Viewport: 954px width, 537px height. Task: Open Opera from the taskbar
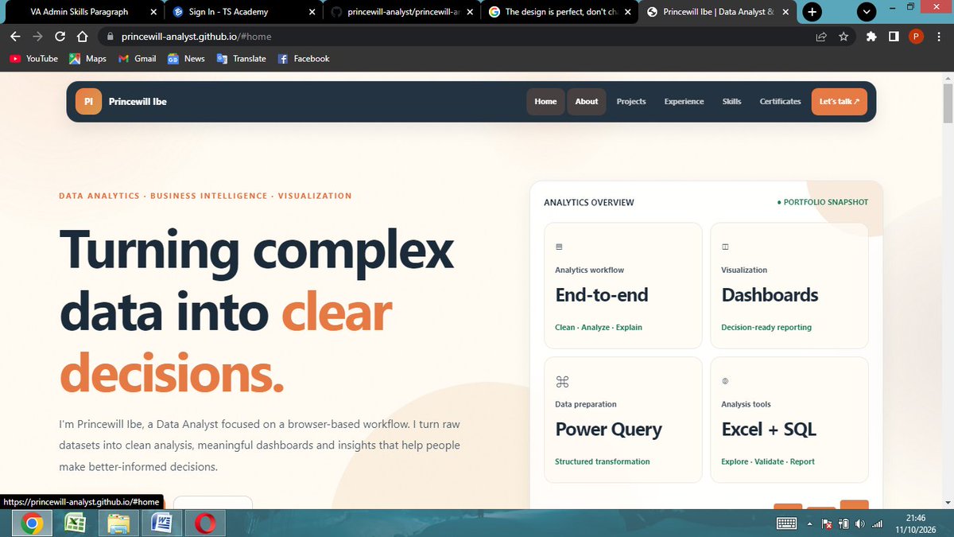click(x=205, y=523)
